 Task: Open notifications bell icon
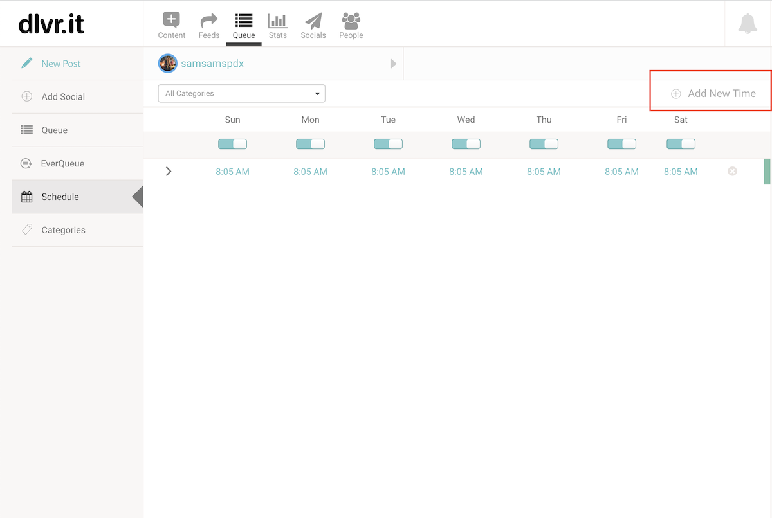[748, 24]
